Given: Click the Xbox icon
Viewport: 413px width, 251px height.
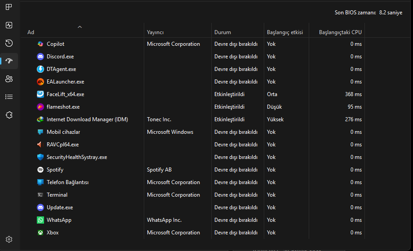Looking at the screenshot, I should tap(40, 233).
